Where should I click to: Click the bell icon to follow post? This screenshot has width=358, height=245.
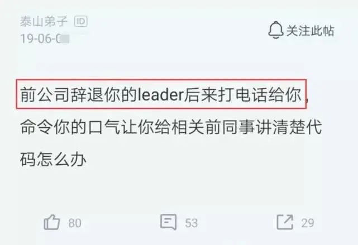point(276,30)
